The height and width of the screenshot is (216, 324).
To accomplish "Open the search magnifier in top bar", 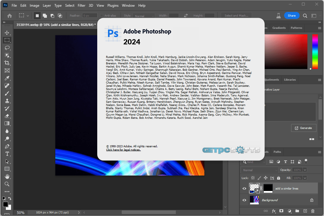I will (305, 16).
